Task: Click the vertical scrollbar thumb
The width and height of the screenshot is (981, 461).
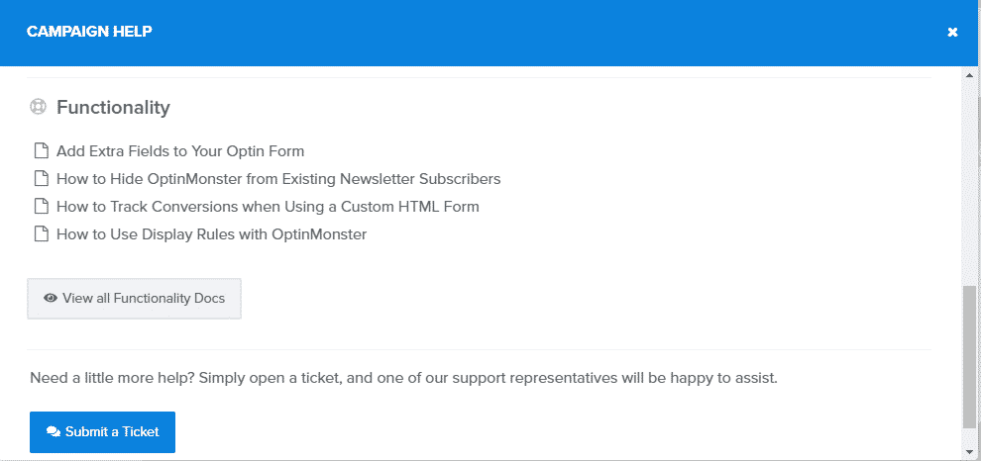Action: click(970, 356)
